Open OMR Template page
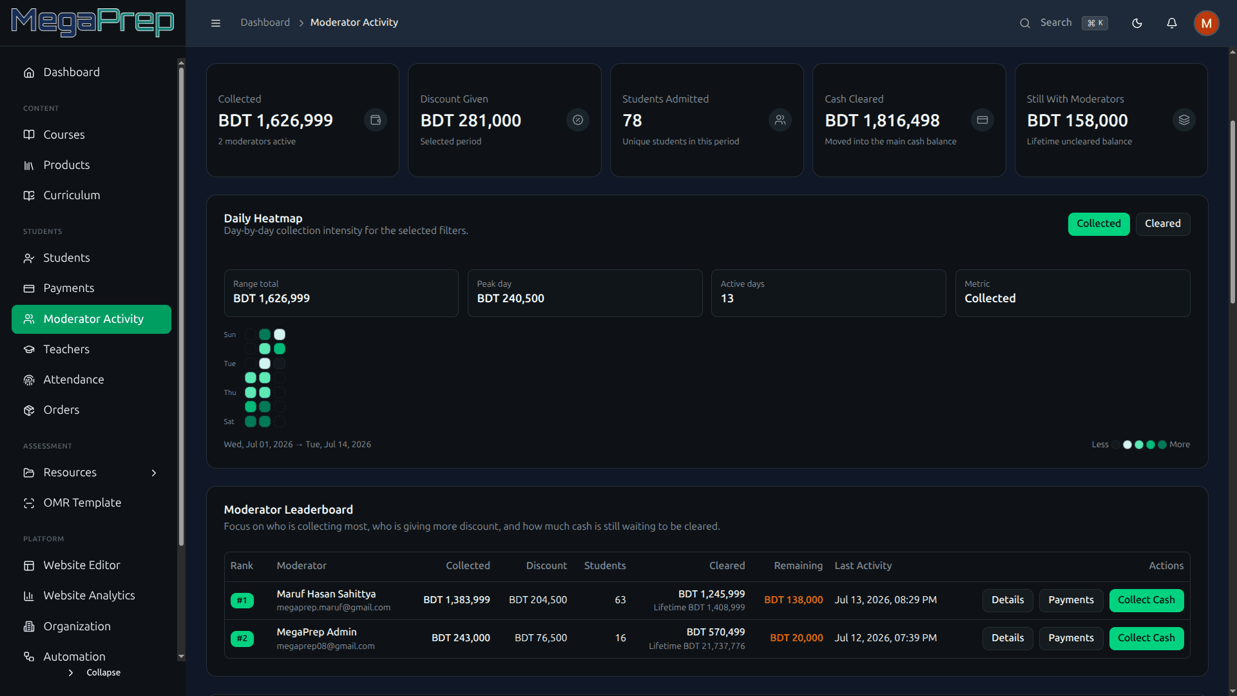 click(x=91, y=503)
